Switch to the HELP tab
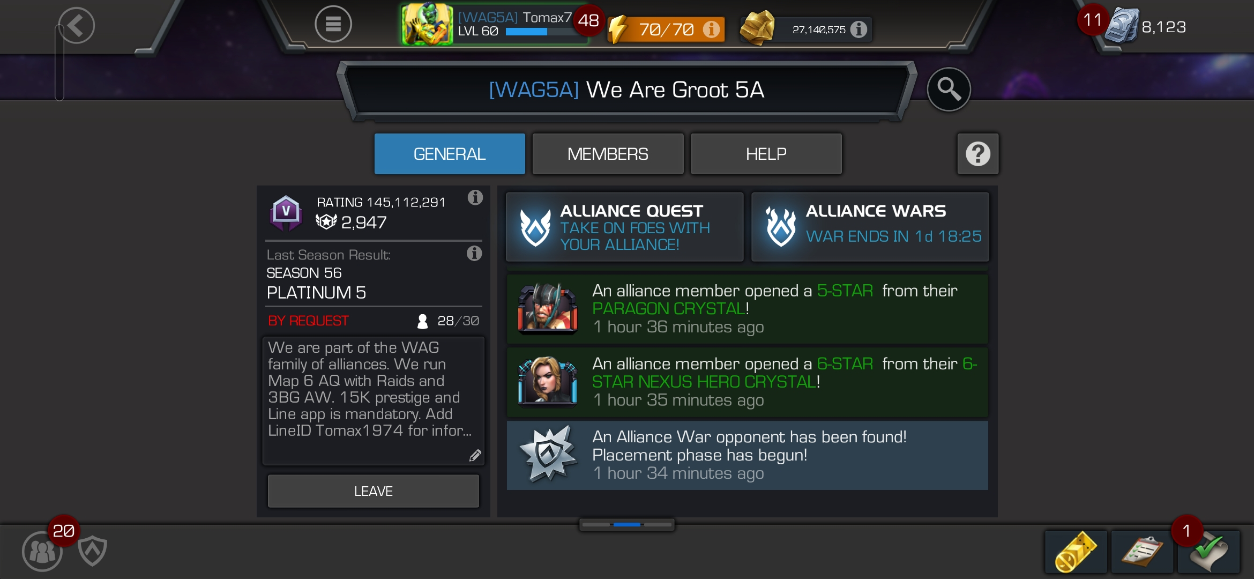The width and height of the screenshot is (1254, 579). point(766,154)
